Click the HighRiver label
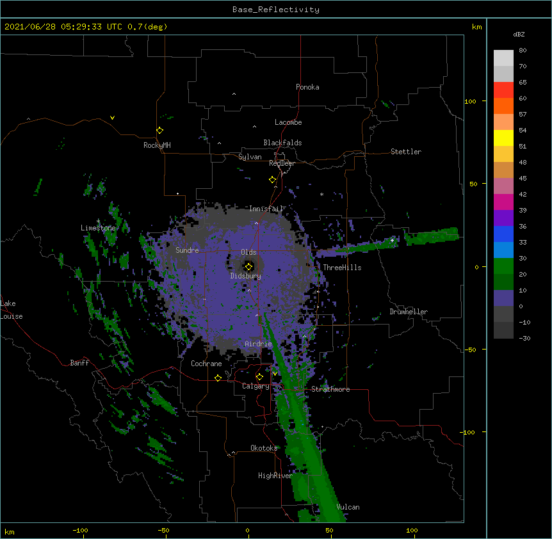Screen dimensions: 552x539 (x=275, y=476)
